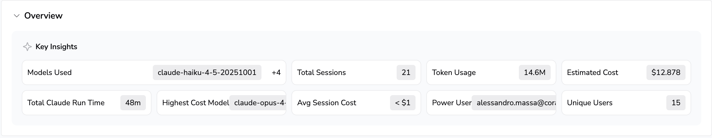
Task: Click the Estimated Cost $12.878 value
Action: (666, 72)
